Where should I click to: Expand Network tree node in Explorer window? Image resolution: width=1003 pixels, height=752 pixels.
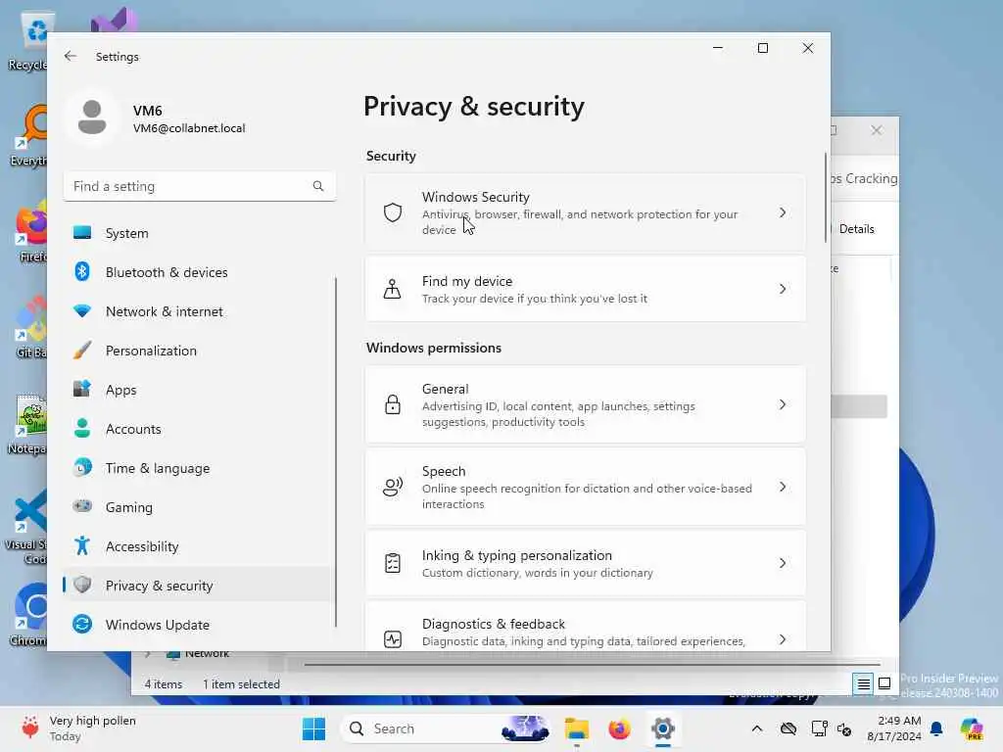[148, 653]
